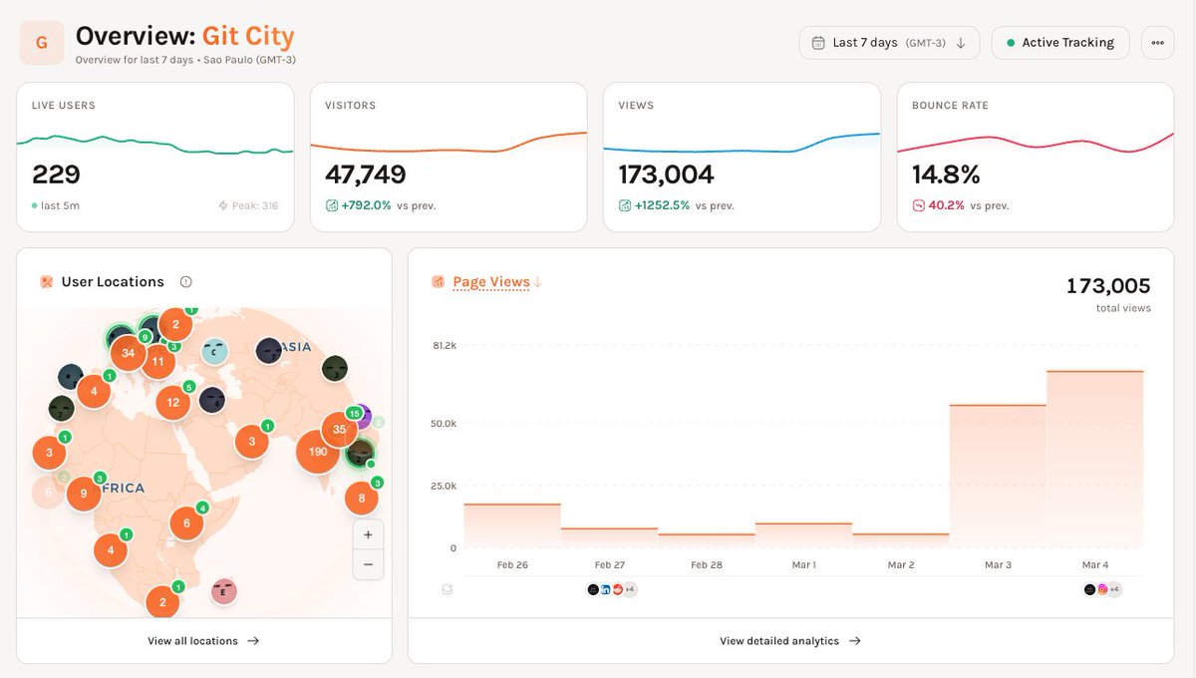Open View detailed analytics link
The image size is (1196, 678).
790,641
